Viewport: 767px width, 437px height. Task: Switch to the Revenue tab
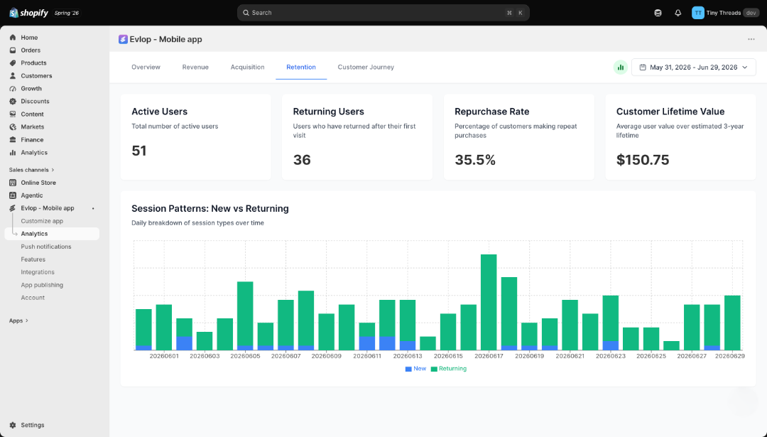[195, 67]
